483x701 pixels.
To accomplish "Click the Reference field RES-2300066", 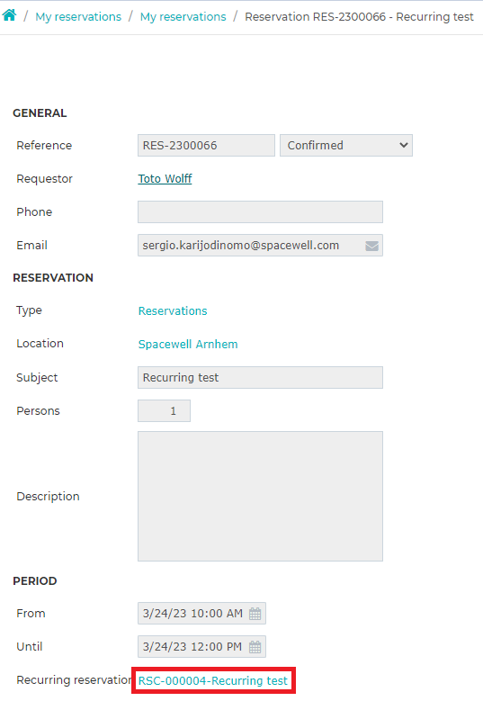I will tap(207, 145).
